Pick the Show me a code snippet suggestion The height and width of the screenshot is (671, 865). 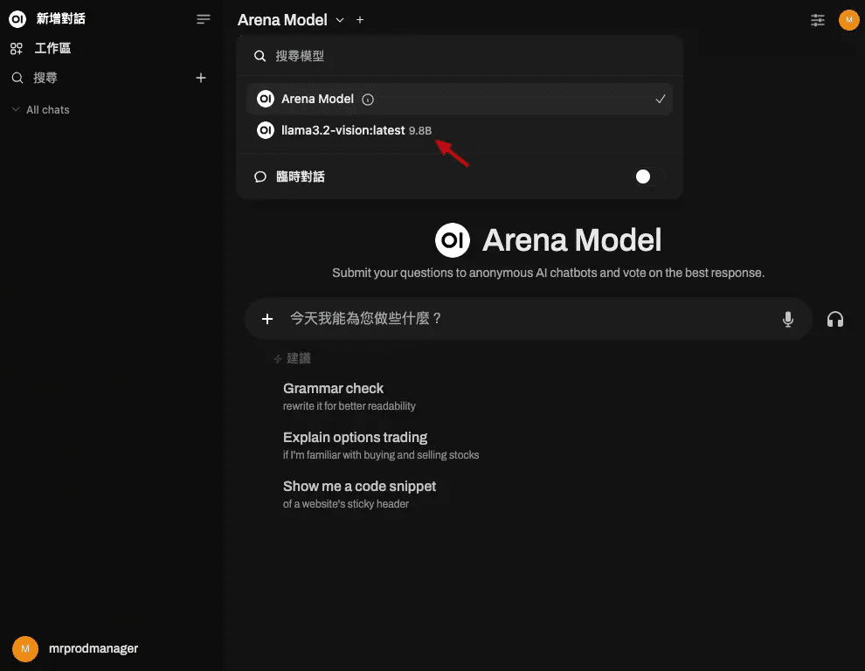(x=359, y=495)
